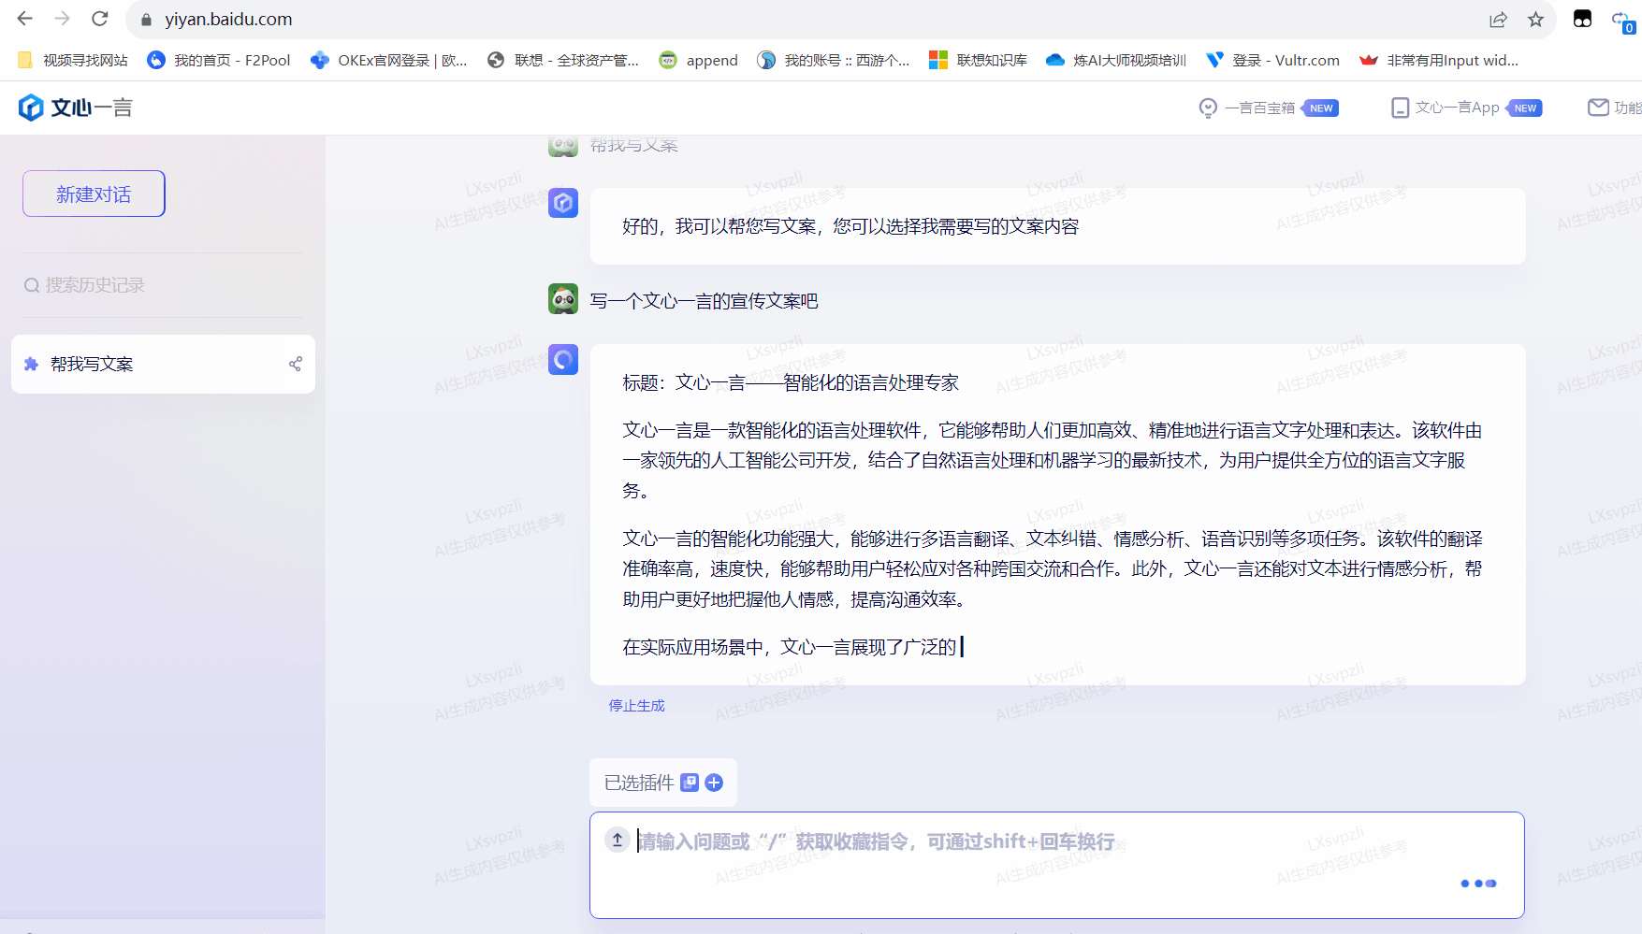Expand the ellipsis options in the input area
Viewport: 1642px width, 934px height.
tap(1477, 883)
